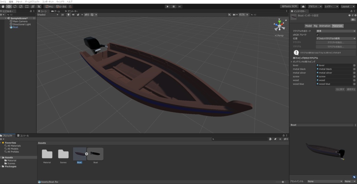Select the Scale tool
This screenshot has height=184, width=357.
(21, 7)
